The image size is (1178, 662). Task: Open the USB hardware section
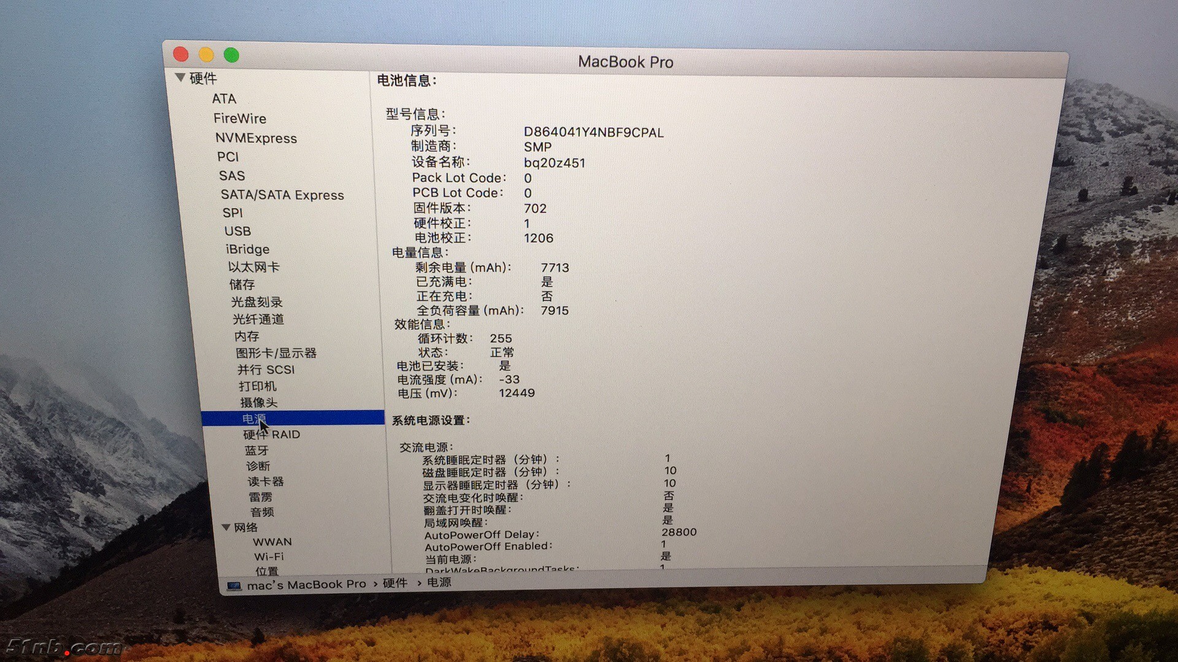tap(237, 231)
